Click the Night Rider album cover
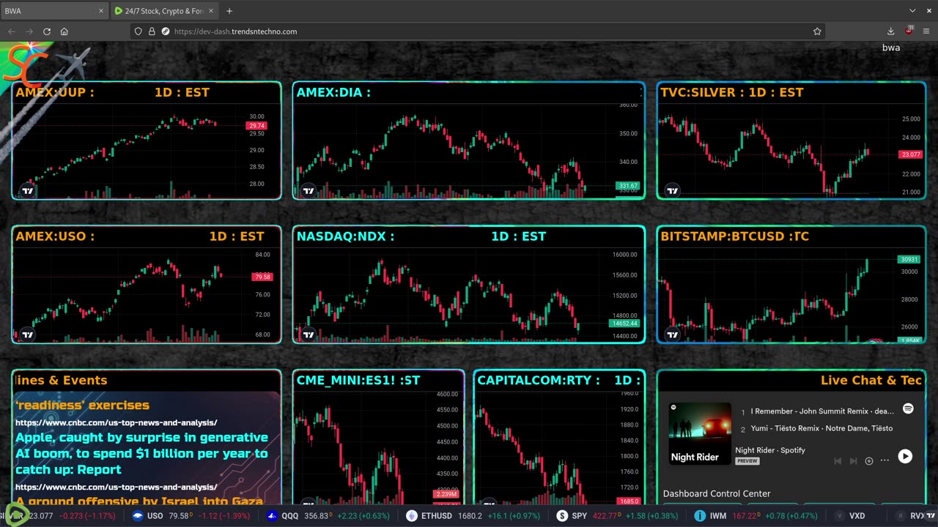 pos(700,433)
